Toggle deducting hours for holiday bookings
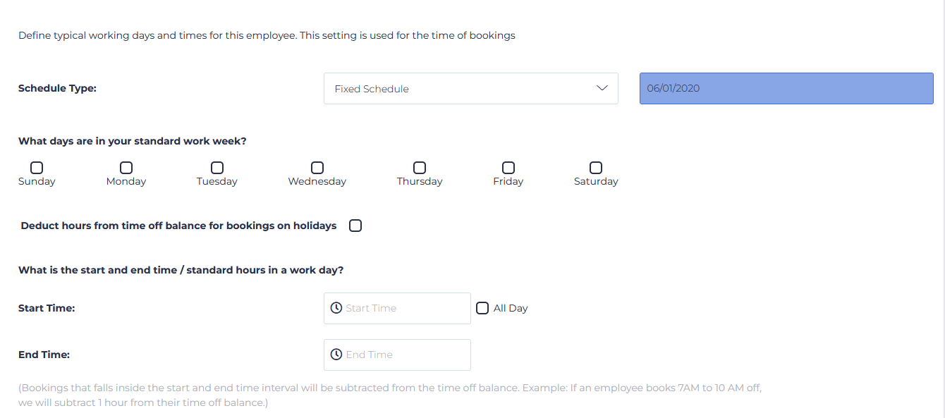Image resolution: width=945 pixels, height=418 pixels. 355,225
